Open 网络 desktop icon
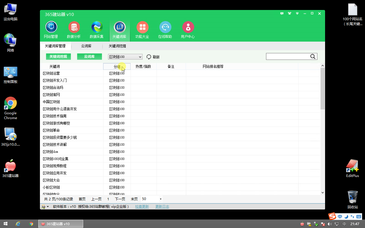365x228 pixels. click(x=11, y=43)
